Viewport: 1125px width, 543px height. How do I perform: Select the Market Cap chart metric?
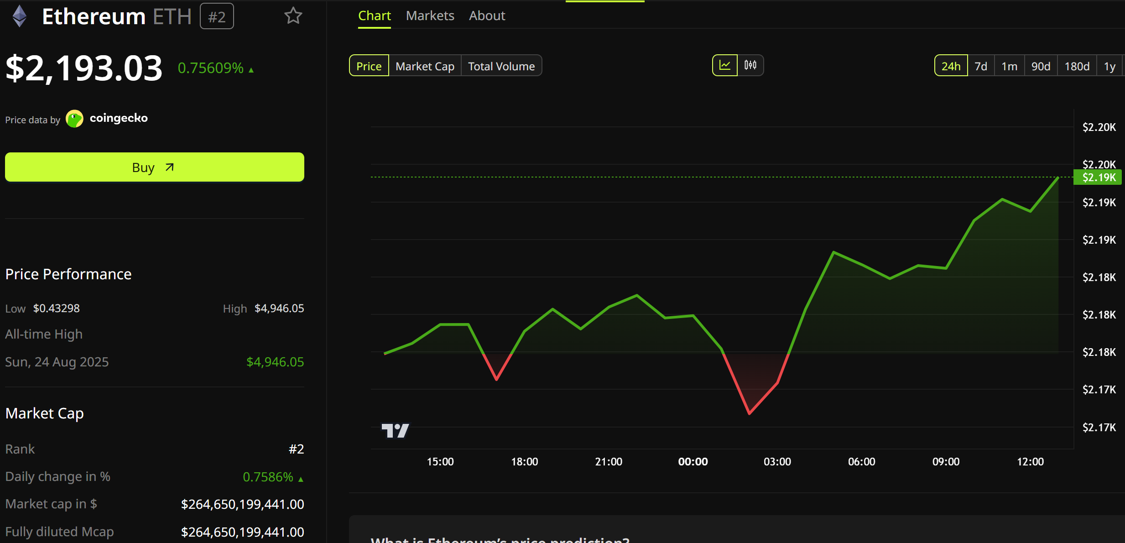[x=425, y=66]
